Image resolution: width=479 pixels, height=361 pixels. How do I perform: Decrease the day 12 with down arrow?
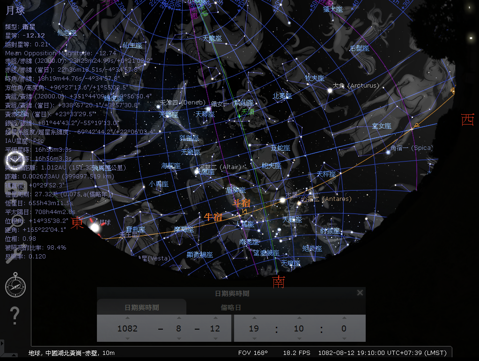(x=215, y=339)
